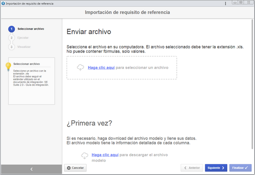Viewport: 255px width, 175px height.
Task: Open the vertical three-dot menu
Action: 225,3
